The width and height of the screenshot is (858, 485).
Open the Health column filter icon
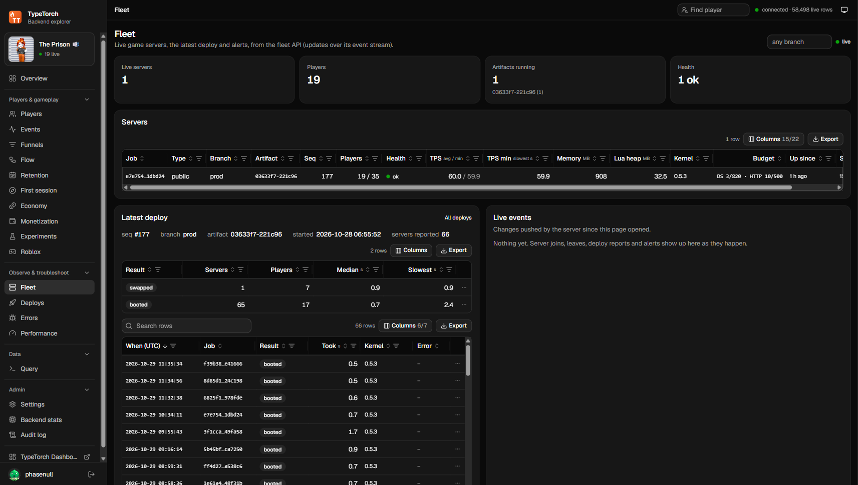[x=419, y=158]
